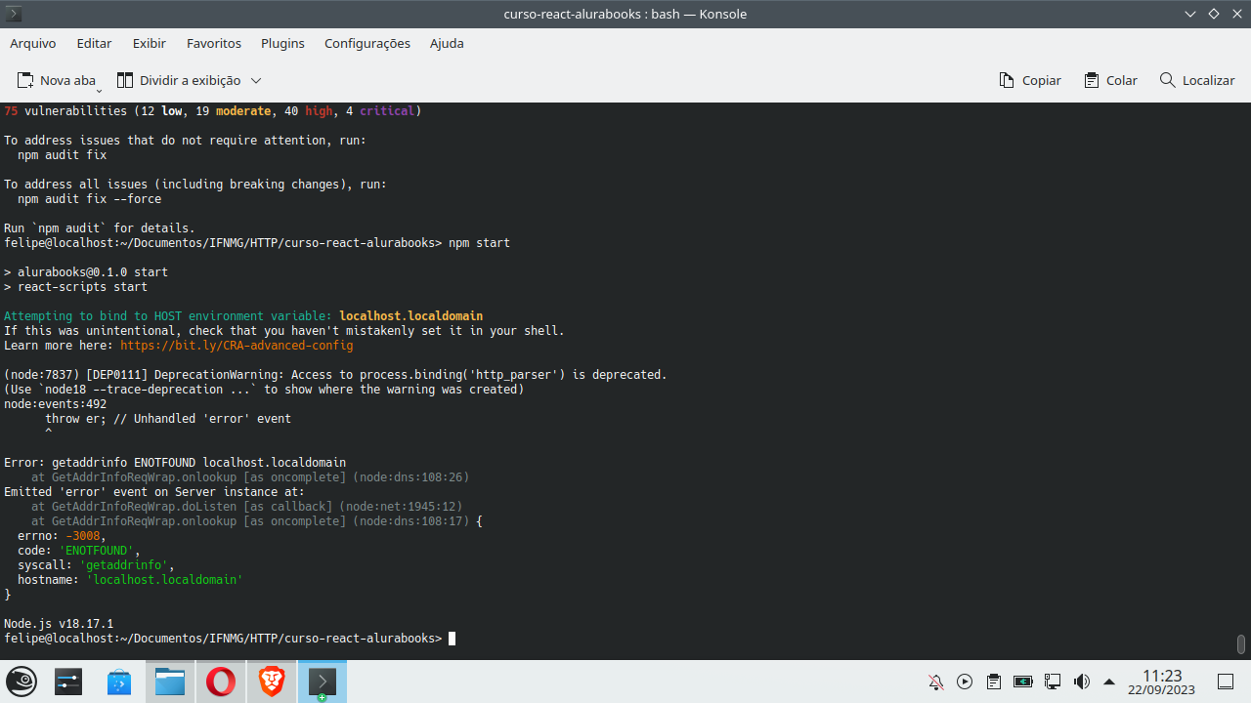The image size is (1251, 703).
Task: Click the show desktop button
Action: (x=1226, y=682)
